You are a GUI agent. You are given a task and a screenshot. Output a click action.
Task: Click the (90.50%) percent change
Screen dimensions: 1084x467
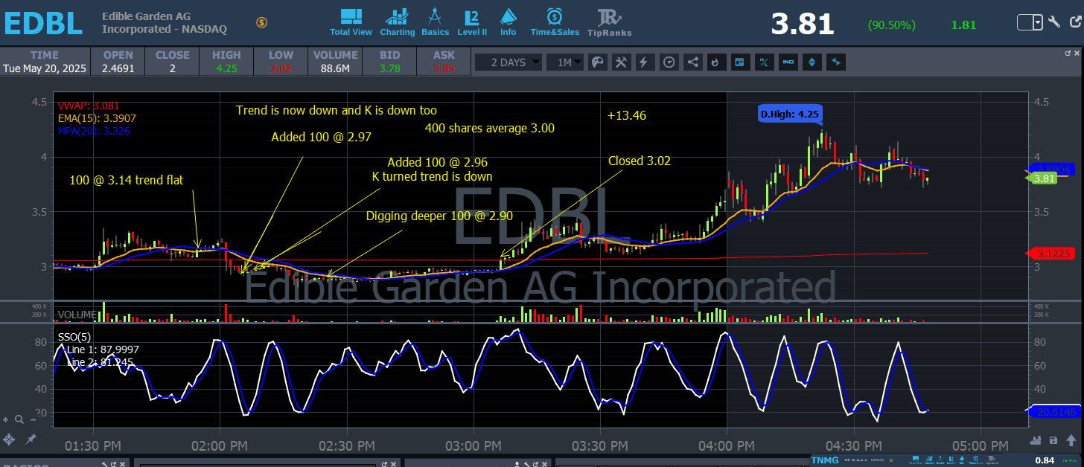[891, 25]
